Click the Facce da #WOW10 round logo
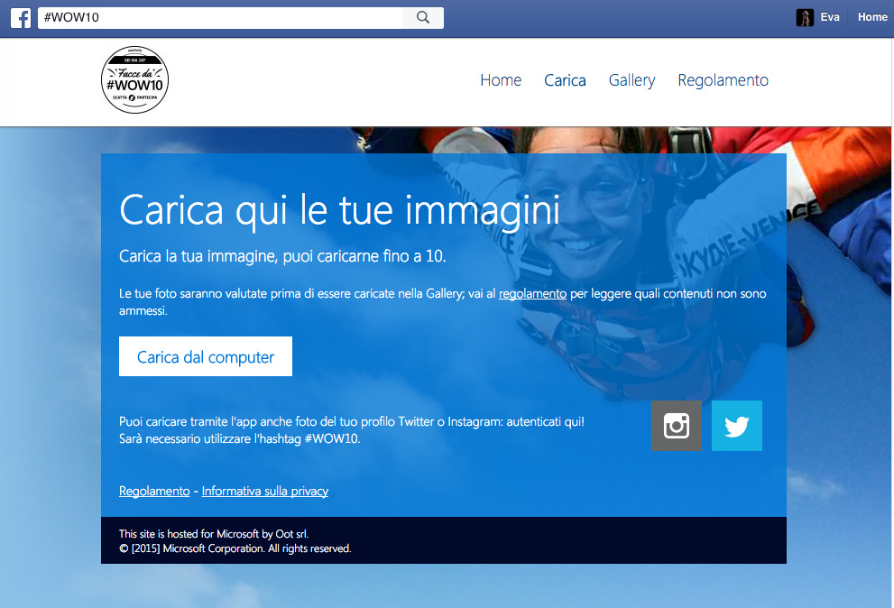This screenshot has height=608, width=894. pyautogui.click(x=134, y=81)
